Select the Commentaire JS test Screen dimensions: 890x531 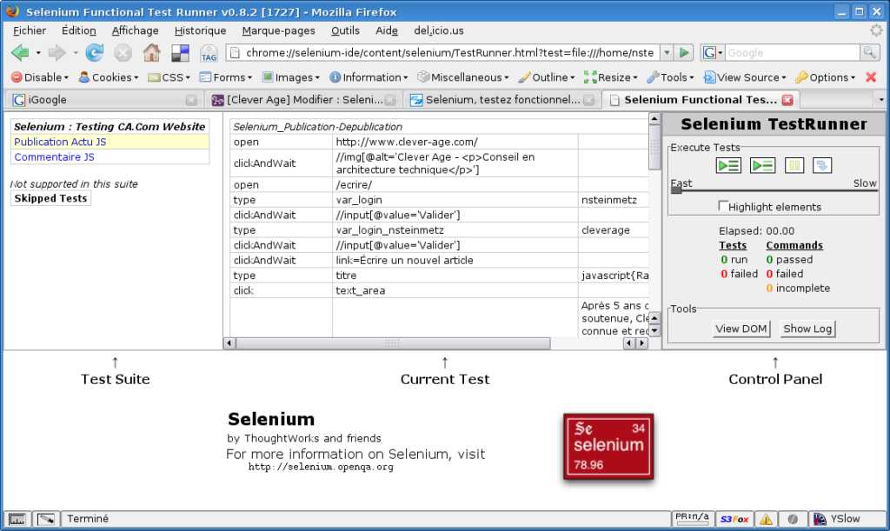tap(55, 157)
